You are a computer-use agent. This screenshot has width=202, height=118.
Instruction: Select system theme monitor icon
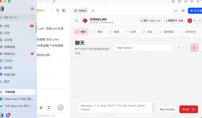coord(190,21)
